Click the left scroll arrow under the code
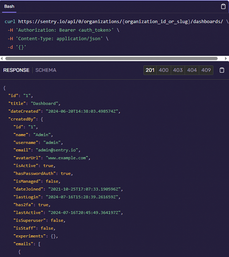 coord(2,58)
